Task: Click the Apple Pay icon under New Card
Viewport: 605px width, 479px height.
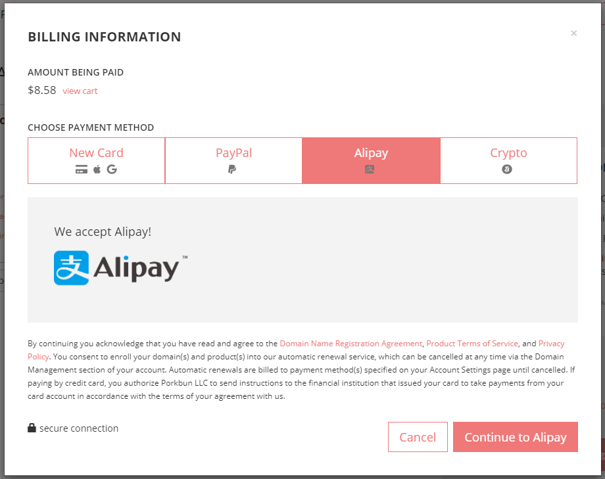Action: tap(97, 170)
